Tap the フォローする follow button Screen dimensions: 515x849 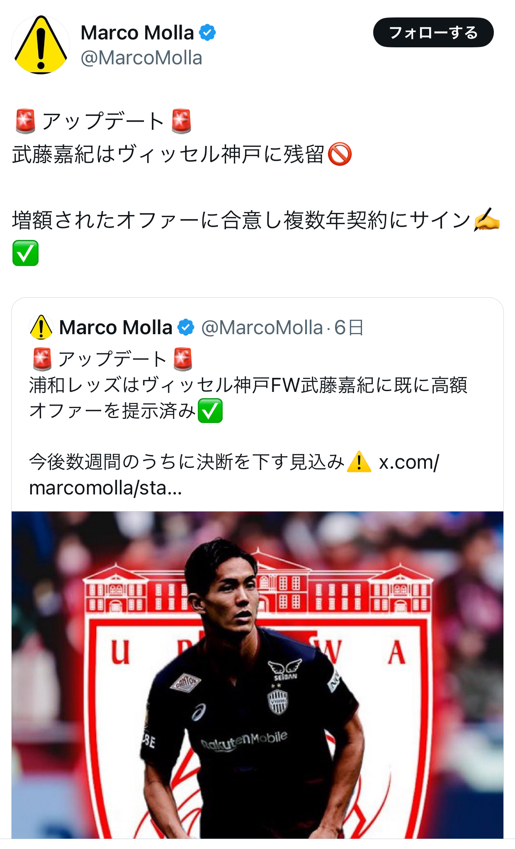click(x=433, y=32)
